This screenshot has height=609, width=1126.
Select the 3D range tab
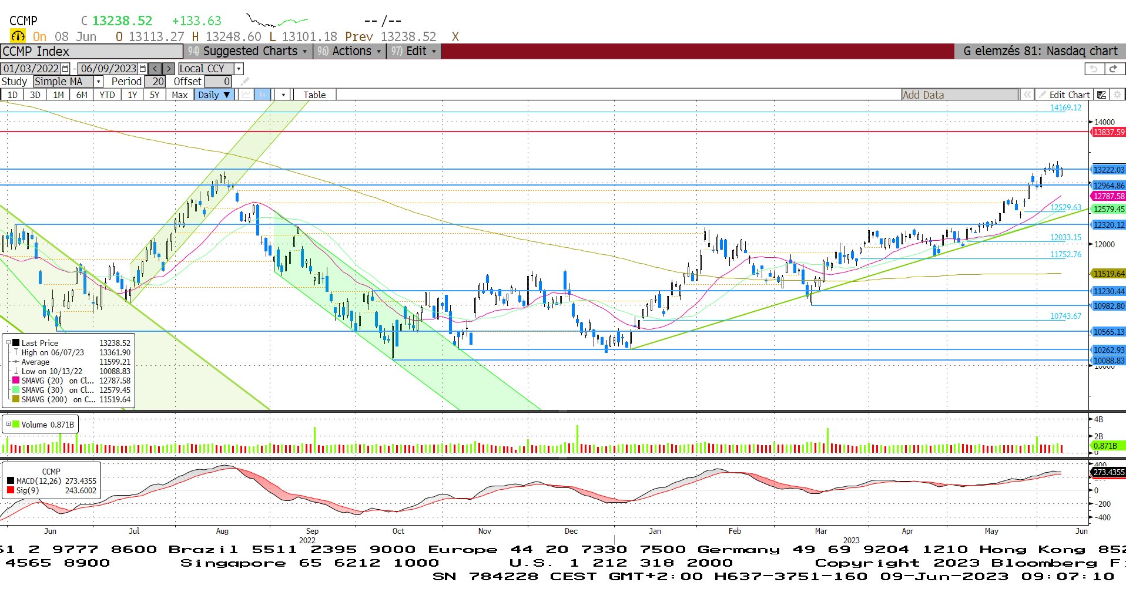click(x=35, y=95)
